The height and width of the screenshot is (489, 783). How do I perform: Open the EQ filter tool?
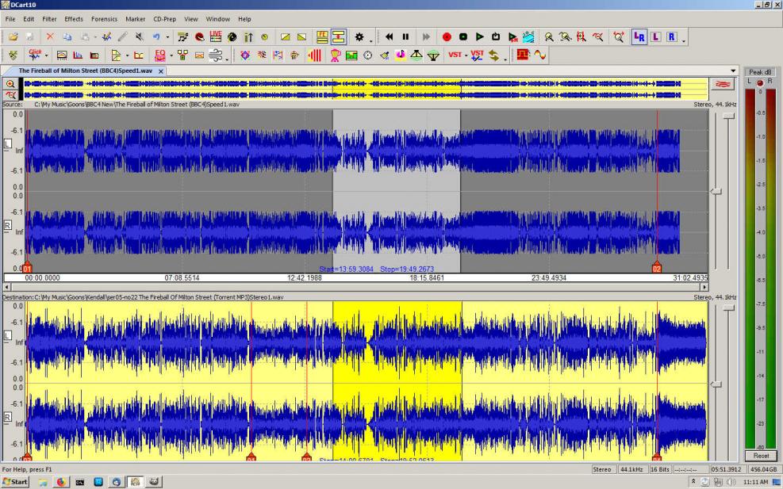tap(159, 55)
